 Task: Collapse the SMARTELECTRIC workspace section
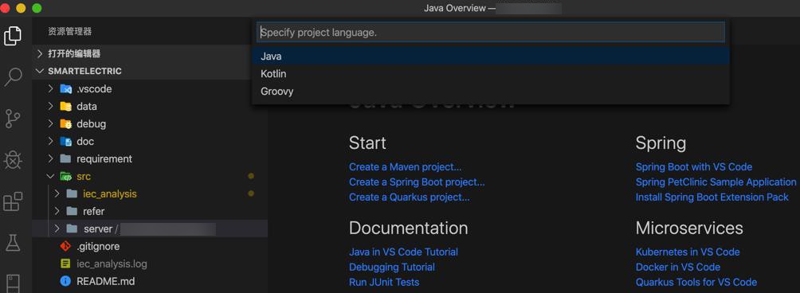41,71
